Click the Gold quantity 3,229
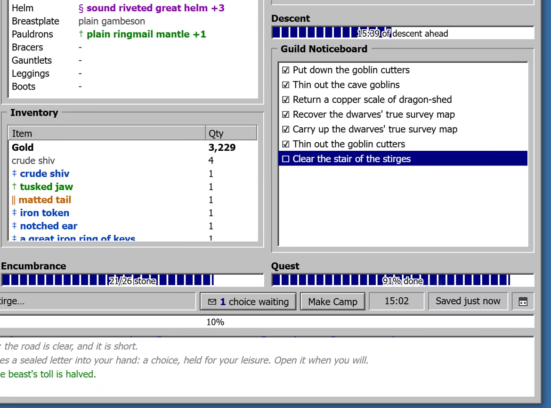 click(x=222, y=147)
